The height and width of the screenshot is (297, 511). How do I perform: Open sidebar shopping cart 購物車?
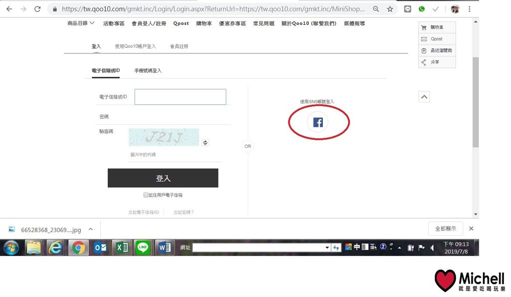437,27
